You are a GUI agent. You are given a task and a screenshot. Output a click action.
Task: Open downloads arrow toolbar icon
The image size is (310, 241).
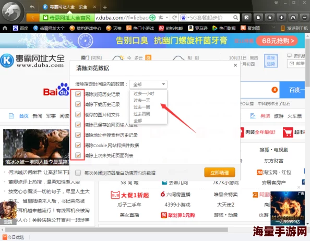click(x=281, y=18)
